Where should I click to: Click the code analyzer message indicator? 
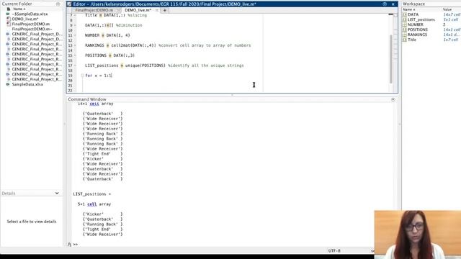click(x=395, y=15)
